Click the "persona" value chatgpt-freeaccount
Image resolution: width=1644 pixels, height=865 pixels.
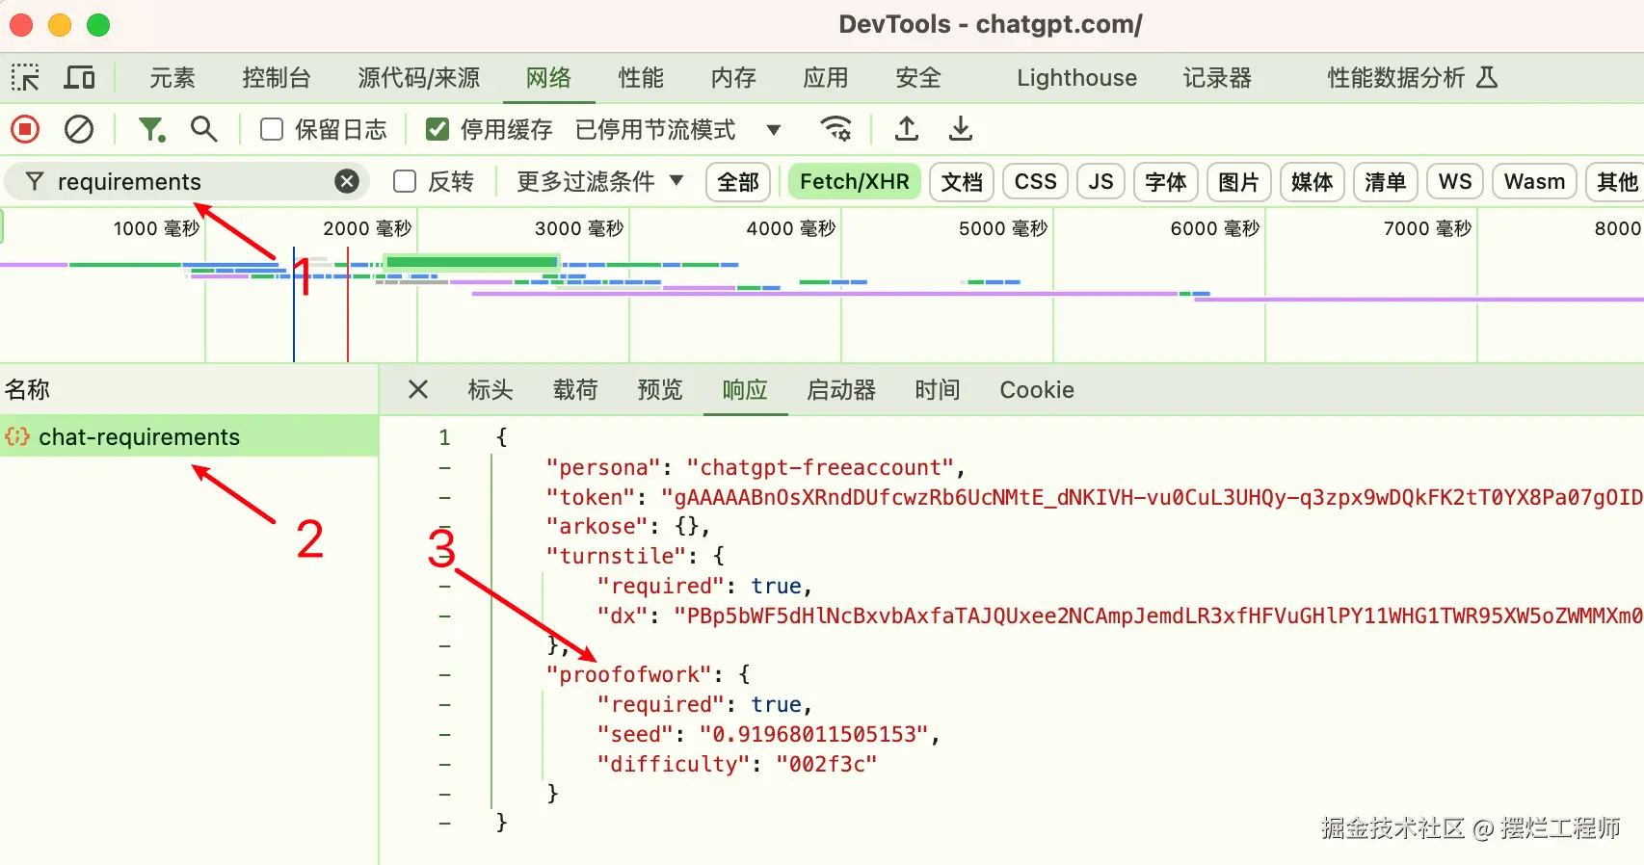(x=820, y=467)
